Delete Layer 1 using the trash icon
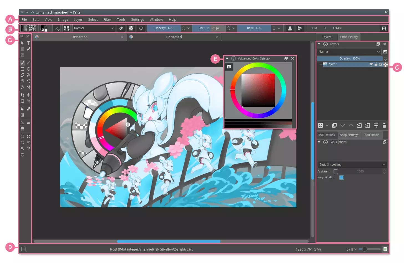Viewport: 404px width, 263px height. [384, 125]
